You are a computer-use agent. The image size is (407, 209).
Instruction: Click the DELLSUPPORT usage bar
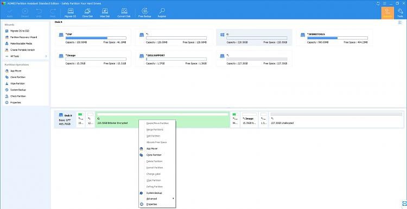(x=176, y=59)
